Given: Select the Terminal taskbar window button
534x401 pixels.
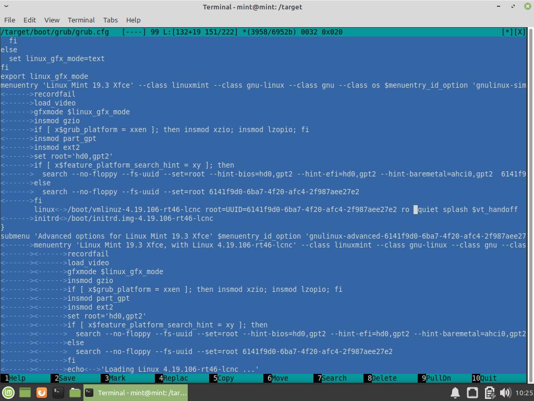Looking at the screenshot, I should 136,393.
